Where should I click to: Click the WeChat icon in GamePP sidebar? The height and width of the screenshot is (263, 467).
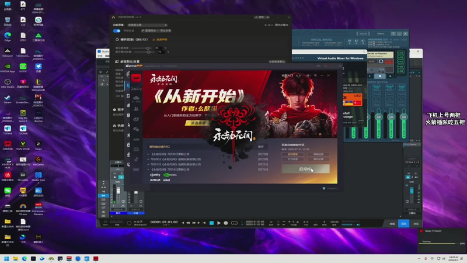(136, 129)
